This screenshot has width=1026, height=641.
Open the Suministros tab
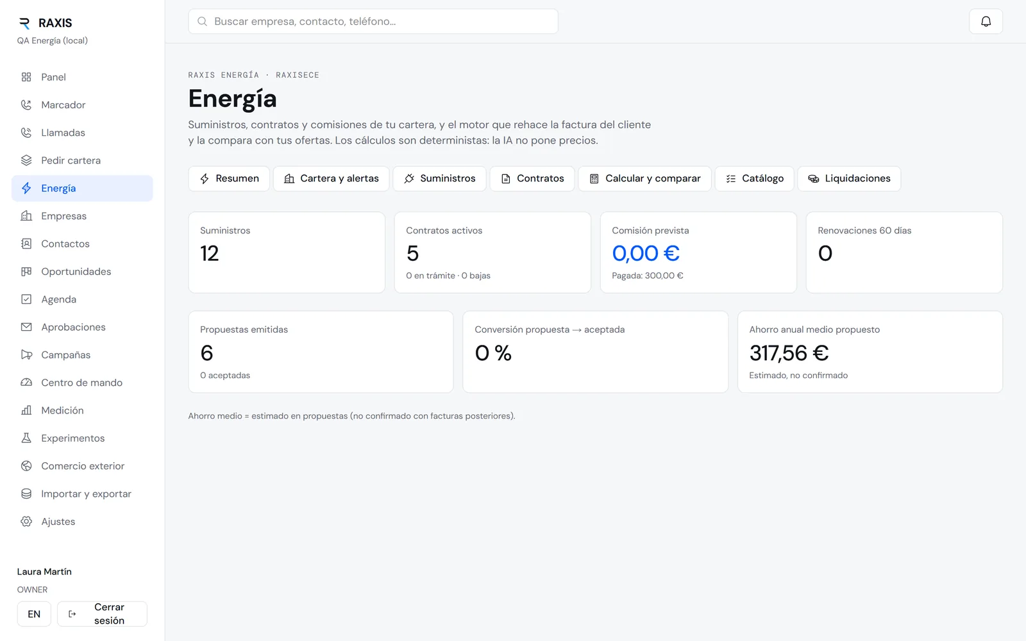pos(439,178)
